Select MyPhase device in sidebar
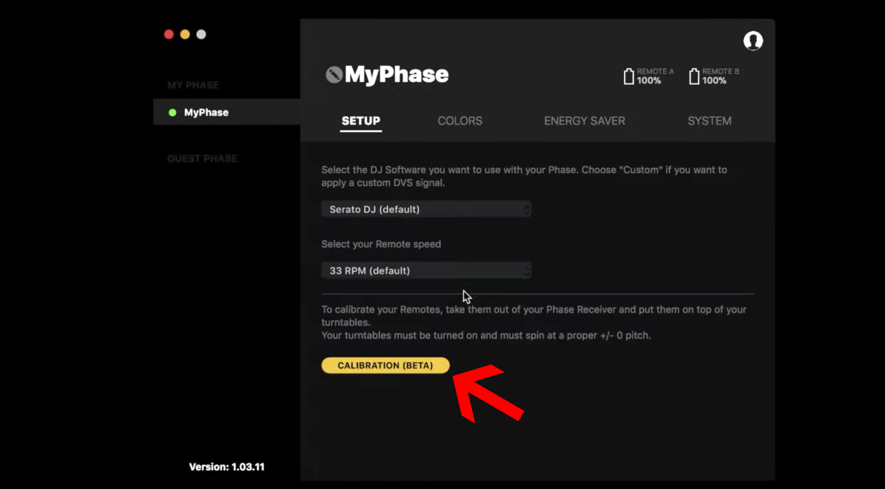Screen dimensions: 885x489 tap(206, 113)
